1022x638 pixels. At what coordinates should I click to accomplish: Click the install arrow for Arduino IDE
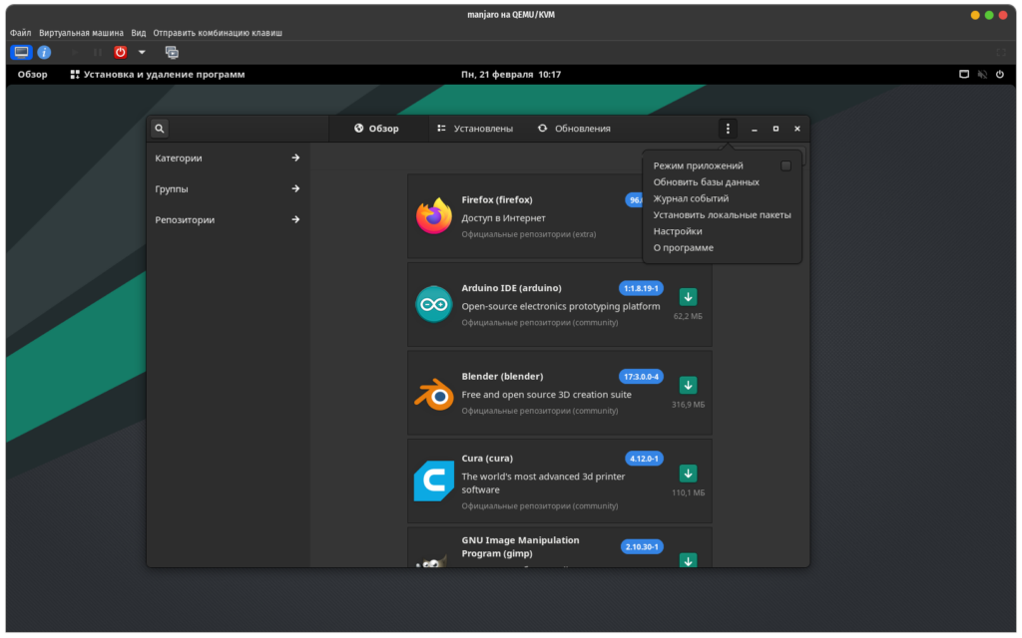(x=688, y=297)
